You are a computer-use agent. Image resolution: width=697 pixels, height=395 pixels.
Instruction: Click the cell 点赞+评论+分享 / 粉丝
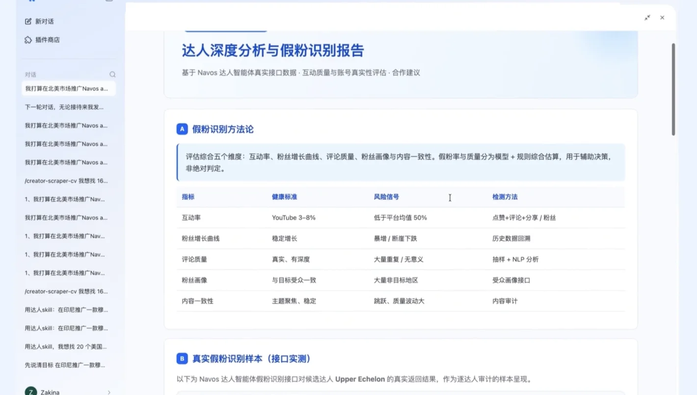coord(524,218)
